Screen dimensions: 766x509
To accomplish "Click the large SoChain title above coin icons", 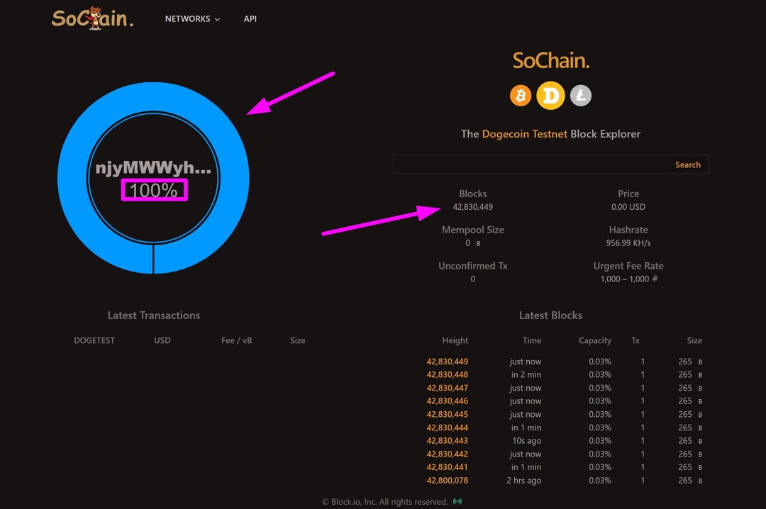I will click(x=550, y=61).
